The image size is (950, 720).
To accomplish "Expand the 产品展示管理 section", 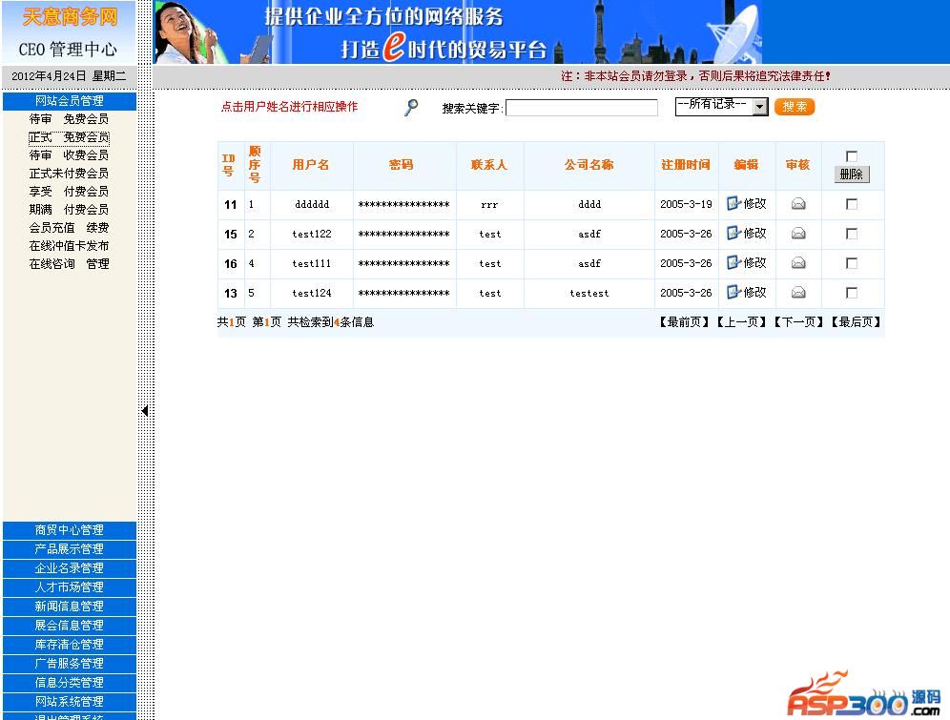I will click(69, 549).
